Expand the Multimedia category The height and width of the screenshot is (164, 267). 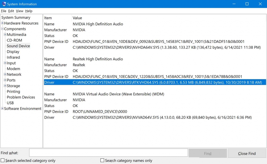pyautogui.click(x=5, y=34)
